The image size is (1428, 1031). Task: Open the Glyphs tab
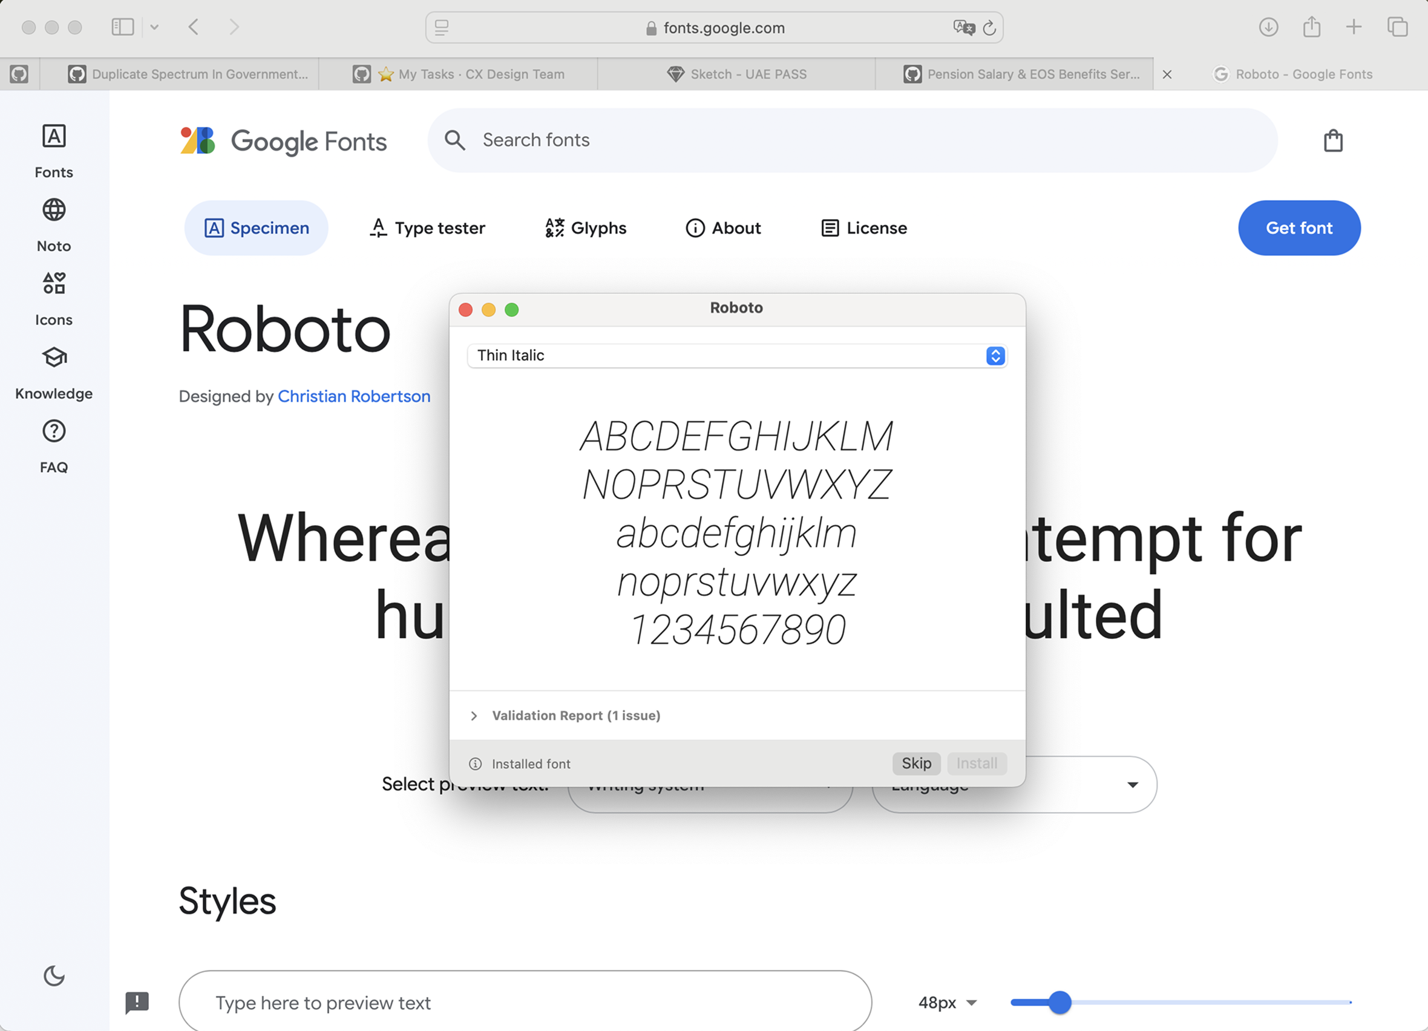[x=586, y=228]
